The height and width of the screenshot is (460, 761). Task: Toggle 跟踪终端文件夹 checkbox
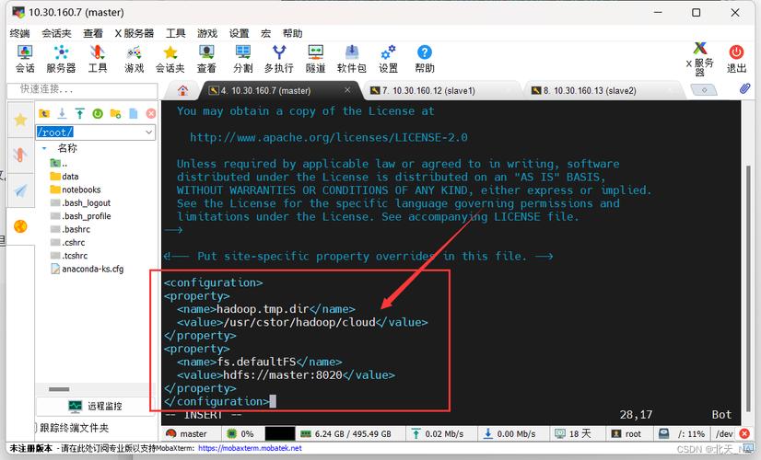[x=37, y=428]
